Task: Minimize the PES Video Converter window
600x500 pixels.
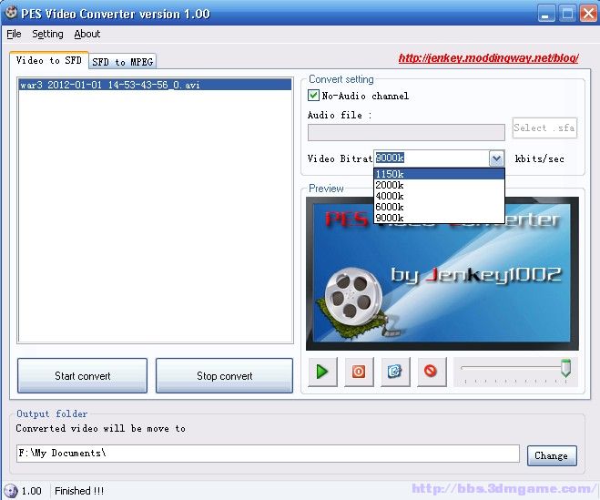Action: point(545,14)
